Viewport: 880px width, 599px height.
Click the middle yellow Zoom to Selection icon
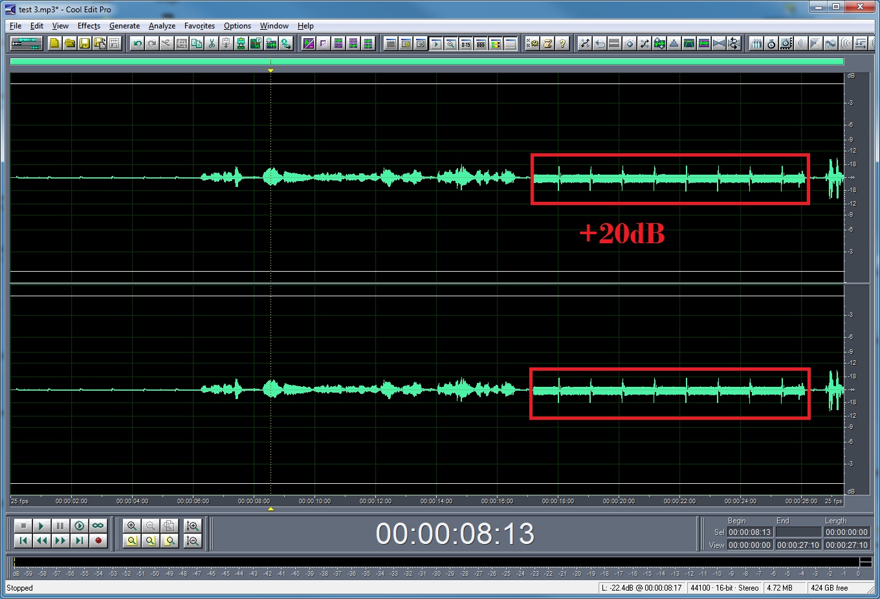tap(151, 541)
